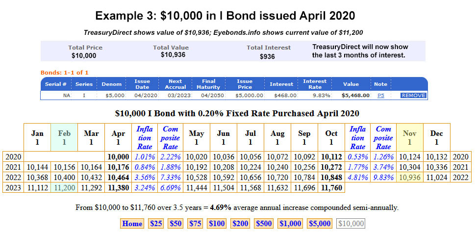This screenshot has width=476, height=233.
Task: Click the Home link button
Action: tap(132, 224)
